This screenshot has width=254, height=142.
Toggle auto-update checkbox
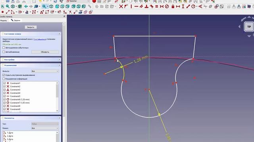click(x=4, y=52)
